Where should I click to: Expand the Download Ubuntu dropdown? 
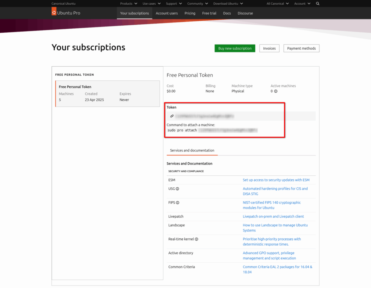[228, 4]
